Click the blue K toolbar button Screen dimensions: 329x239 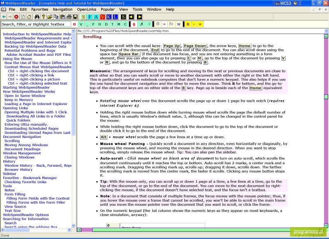coord(109,17)
